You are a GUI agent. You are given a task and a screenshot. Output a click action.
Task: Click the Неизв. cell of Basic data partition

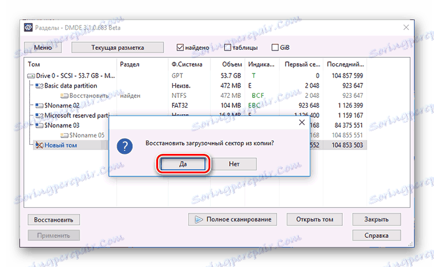(x=181, y=86)
